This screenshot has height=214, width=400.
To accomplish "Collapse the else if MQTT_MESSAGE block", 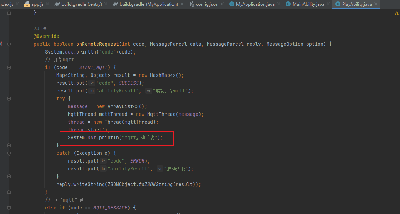I will [9, 208].
